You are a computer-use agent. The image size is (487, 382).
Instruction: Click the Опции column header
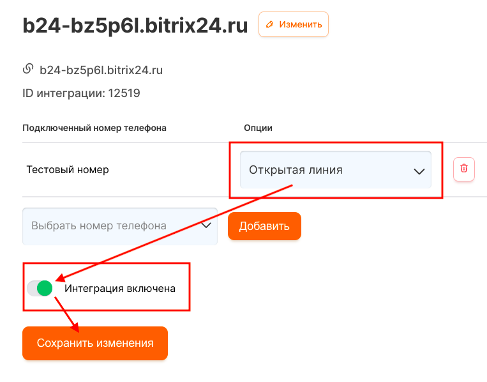(x=258, y=128)
